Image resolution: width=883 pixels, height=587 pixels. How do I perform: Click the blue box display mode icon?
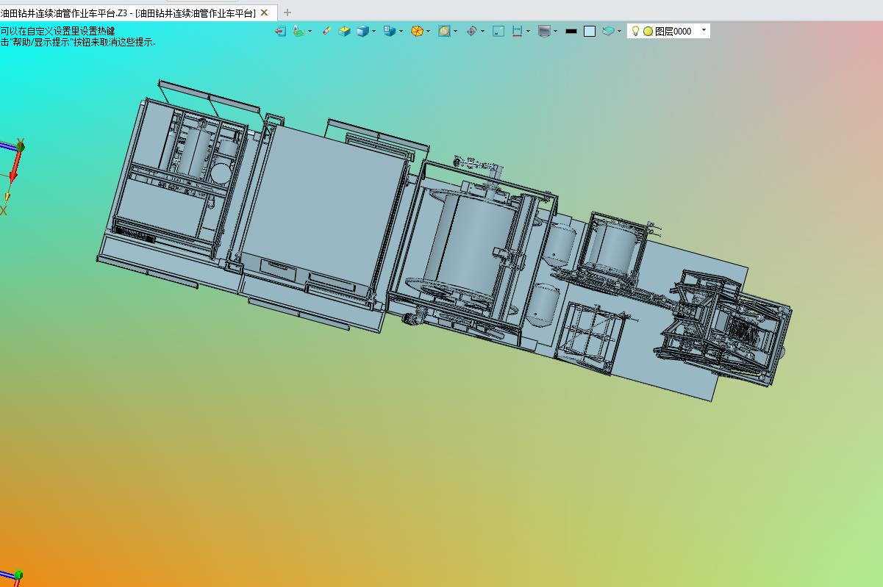pyautogui.click(x=390, y=32)
